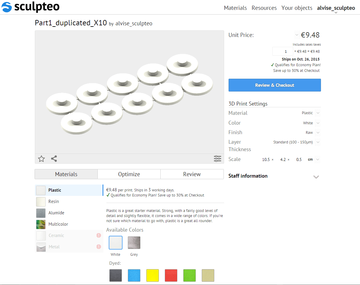This screenshot has height=285, width=360.
Task: Open viewer settings sliders icon
Action: coord(218,159)
